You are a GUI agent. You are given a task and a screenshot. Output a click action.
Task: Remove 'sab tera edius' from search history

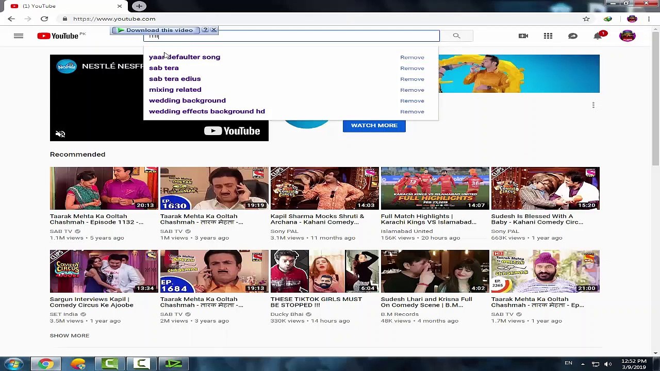point(412,79)
